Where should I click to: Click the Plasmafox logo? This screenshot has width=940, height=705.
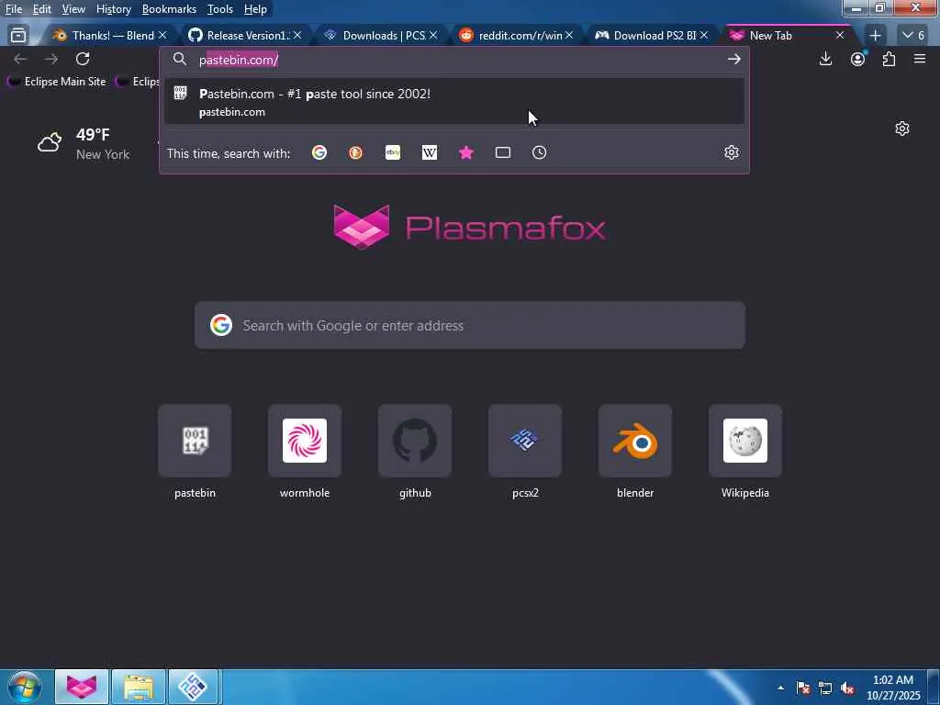tap(469, 227)
